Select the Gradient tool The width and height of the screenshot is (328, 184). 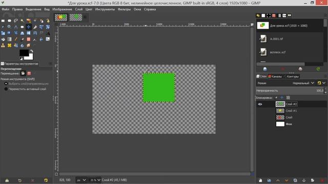tap(9, 39)
